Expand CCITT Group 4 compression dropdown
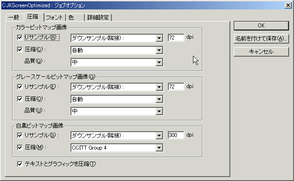294x181 pixels. click(x=159, y=147)
